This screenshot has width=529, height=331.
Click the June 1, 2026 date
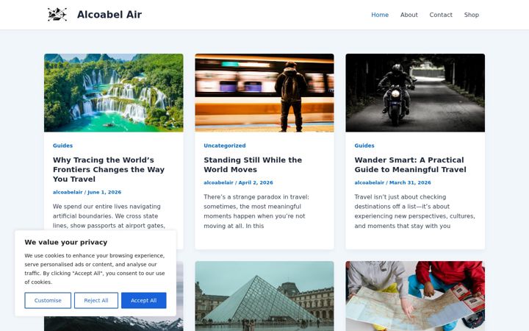[x=104, y=192]
